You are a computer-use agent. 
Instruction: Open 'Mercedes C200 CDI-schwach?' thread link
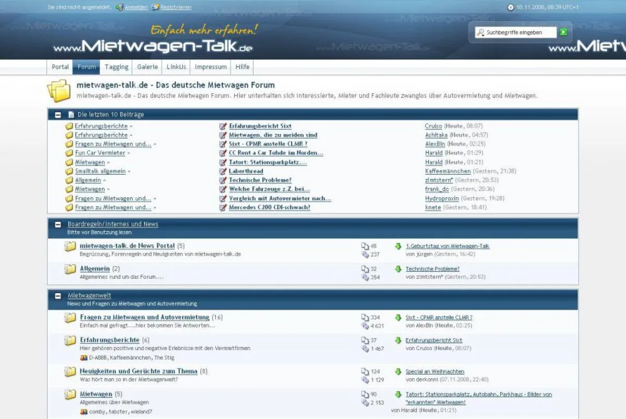pyautogui.click(x=270, y=208)
